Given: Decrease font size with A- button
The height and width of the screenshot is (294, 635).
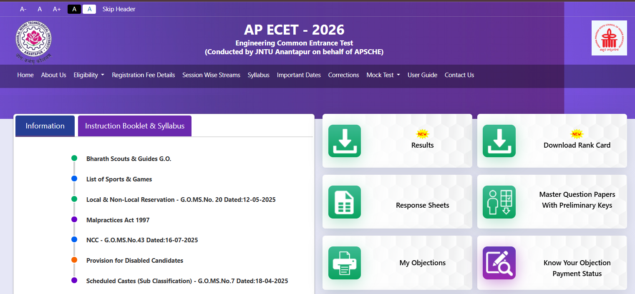Looking at the screenshot, I should tap(23, 9).
